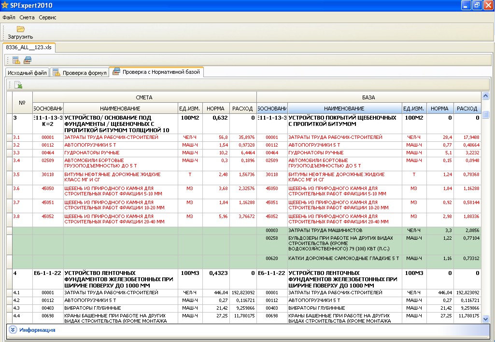Open the Файл menu
This screenshot has height=342, width=495.
9,17
